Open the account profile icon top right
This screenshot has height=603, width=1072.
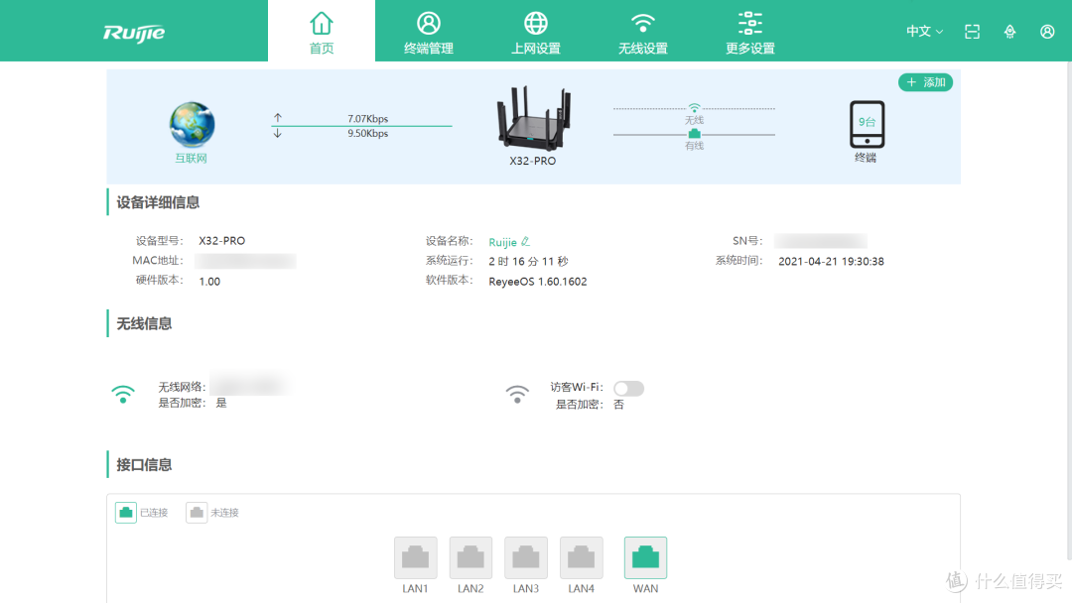point(1047,31)
